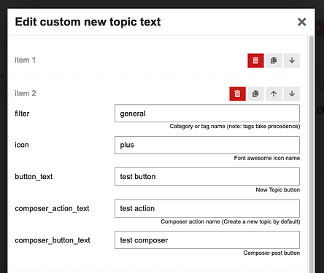The height and width of the screenshot is (273, 324).
Task: Click the 'Composer action name' hint text
Action: pyautogui.click(x=231, y=221)
